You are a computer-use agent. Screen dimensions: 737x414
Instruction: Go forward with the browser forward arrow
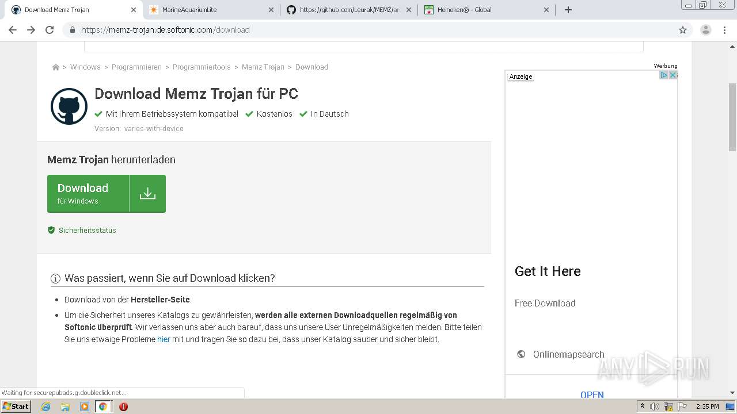pyautogui.click(x=31, y=30)
